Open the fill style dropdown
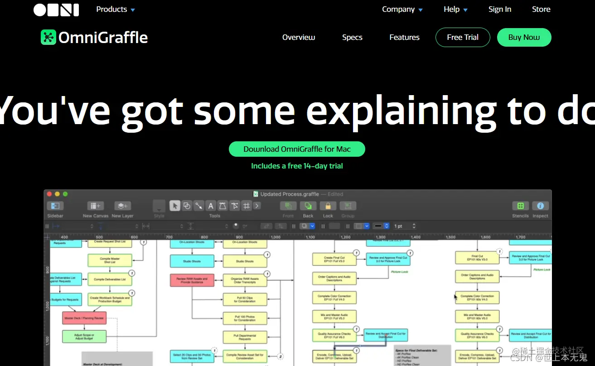Viewport: 595px width, 366px height. click(362, 226)
